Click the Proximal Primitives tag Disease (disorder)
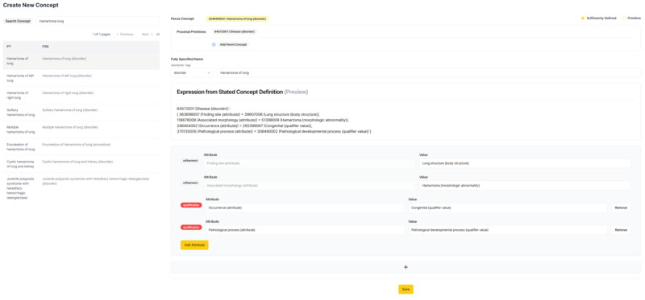The image size is (645, 300). coord(234,31)
